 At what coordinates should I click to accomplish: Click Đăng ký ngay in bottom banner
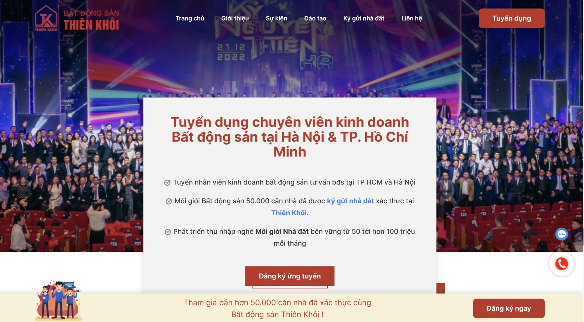[x=509, y=308]
